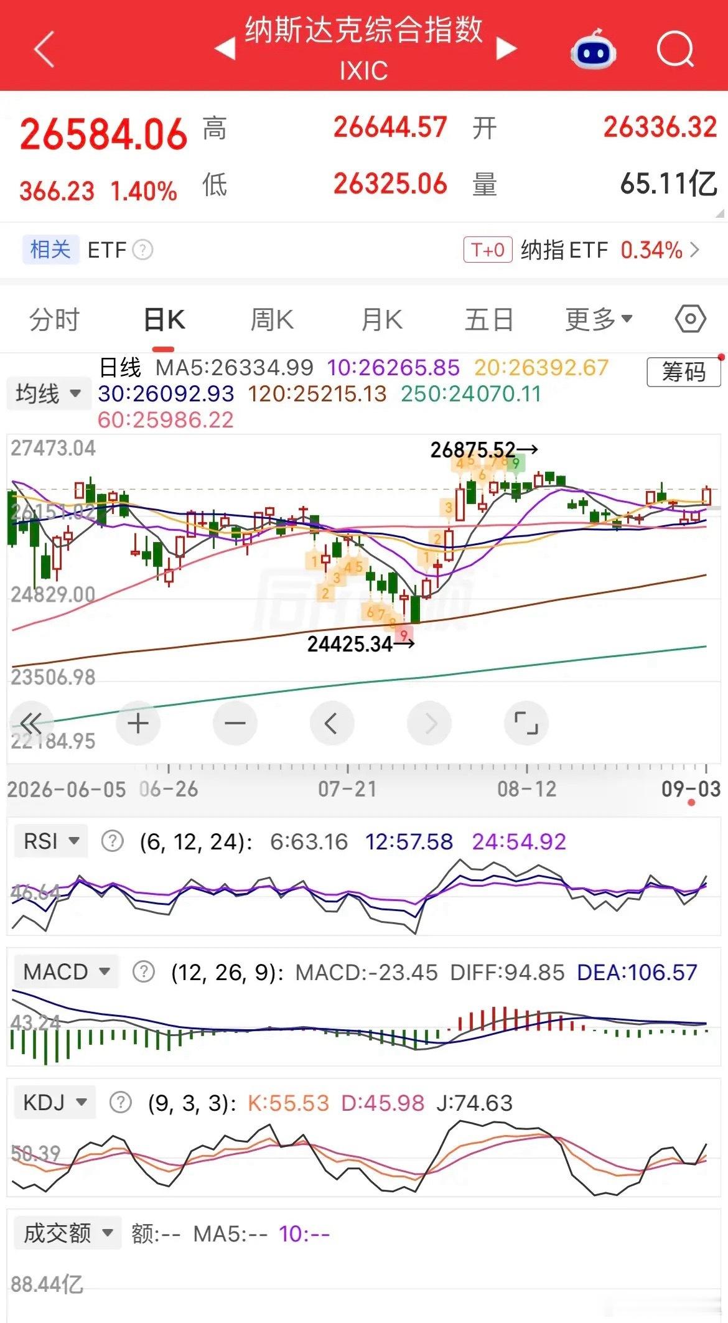Expand the RSI indicator dropdown

coord(50,841)
